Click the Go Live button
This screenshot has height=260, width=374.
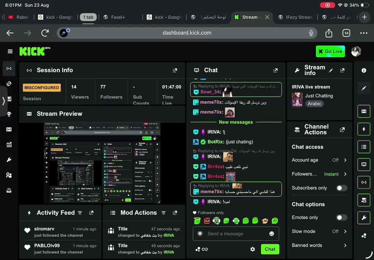click(x=330, y=51)
